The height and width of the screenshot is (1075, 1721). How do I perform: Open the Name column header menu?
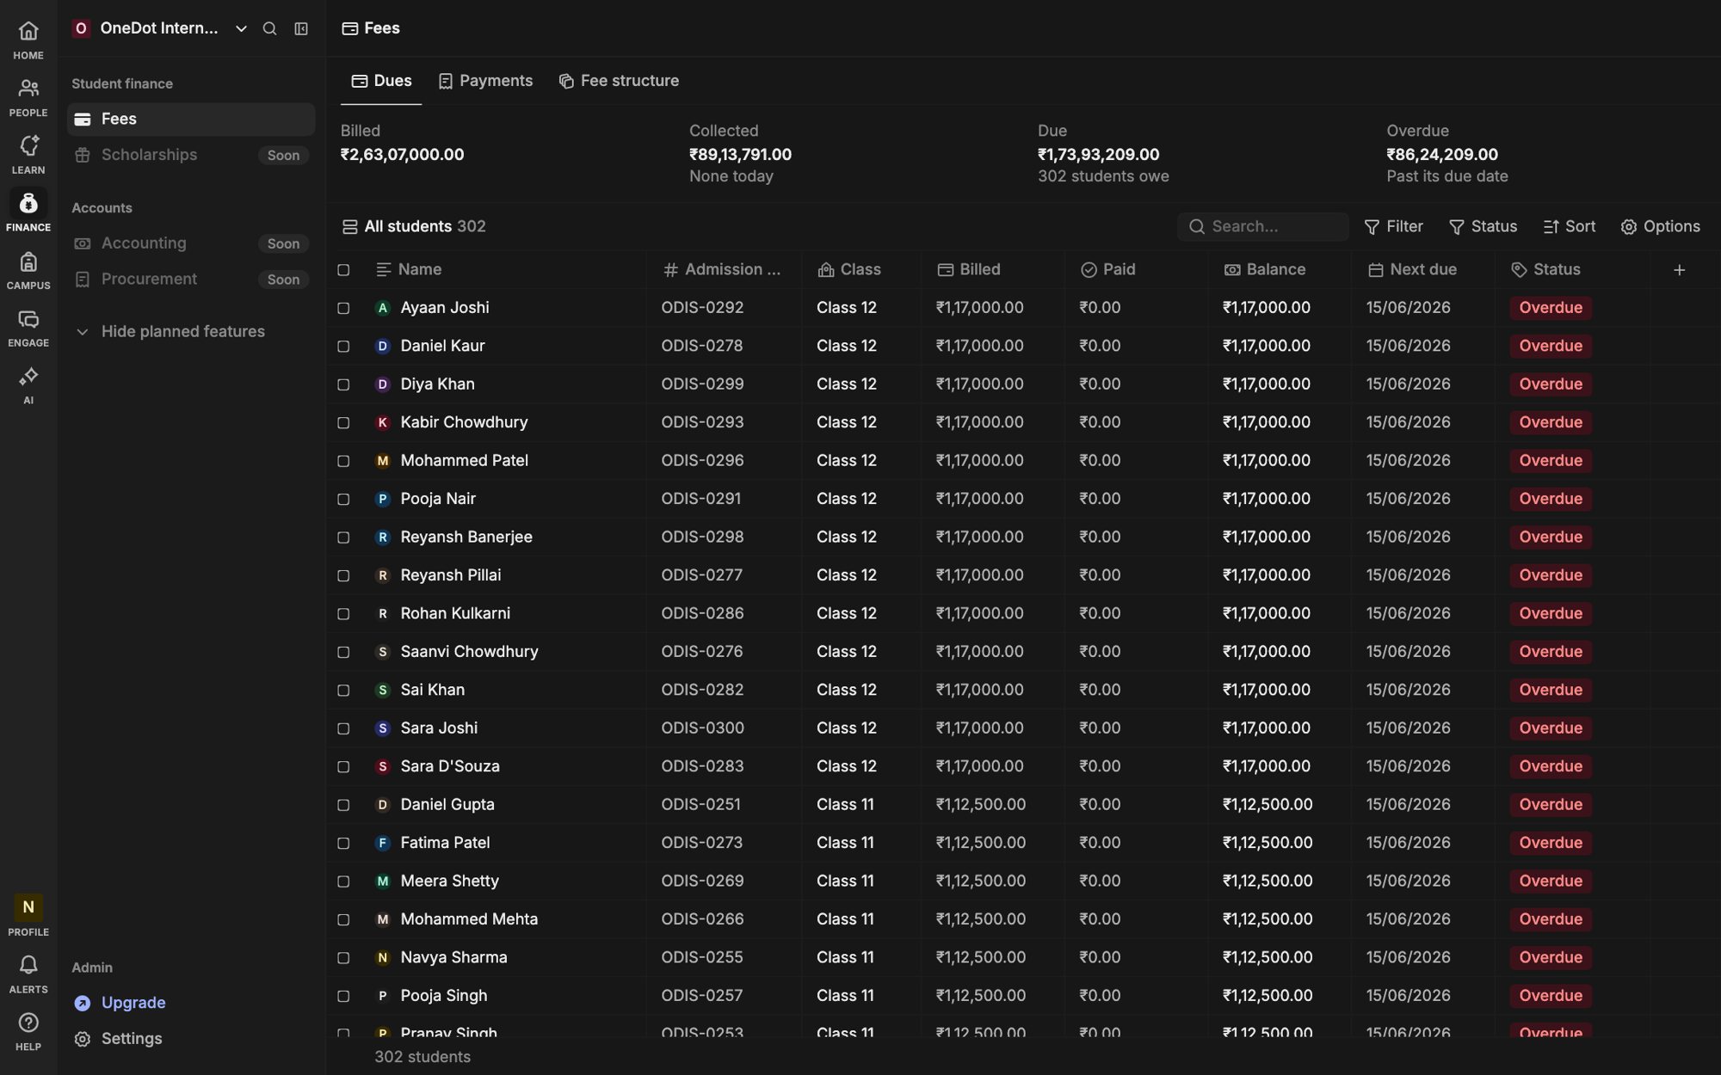pyautogui.click(x=409, y=269)
